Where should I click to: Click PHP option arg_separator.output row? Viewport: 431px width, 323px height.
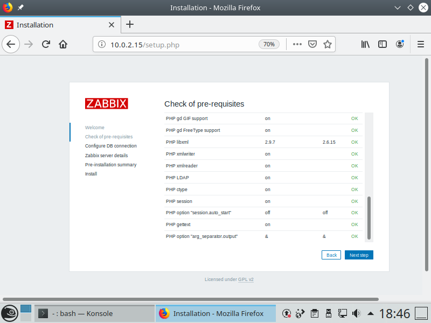pyautogui.click(x=263, y=236)
